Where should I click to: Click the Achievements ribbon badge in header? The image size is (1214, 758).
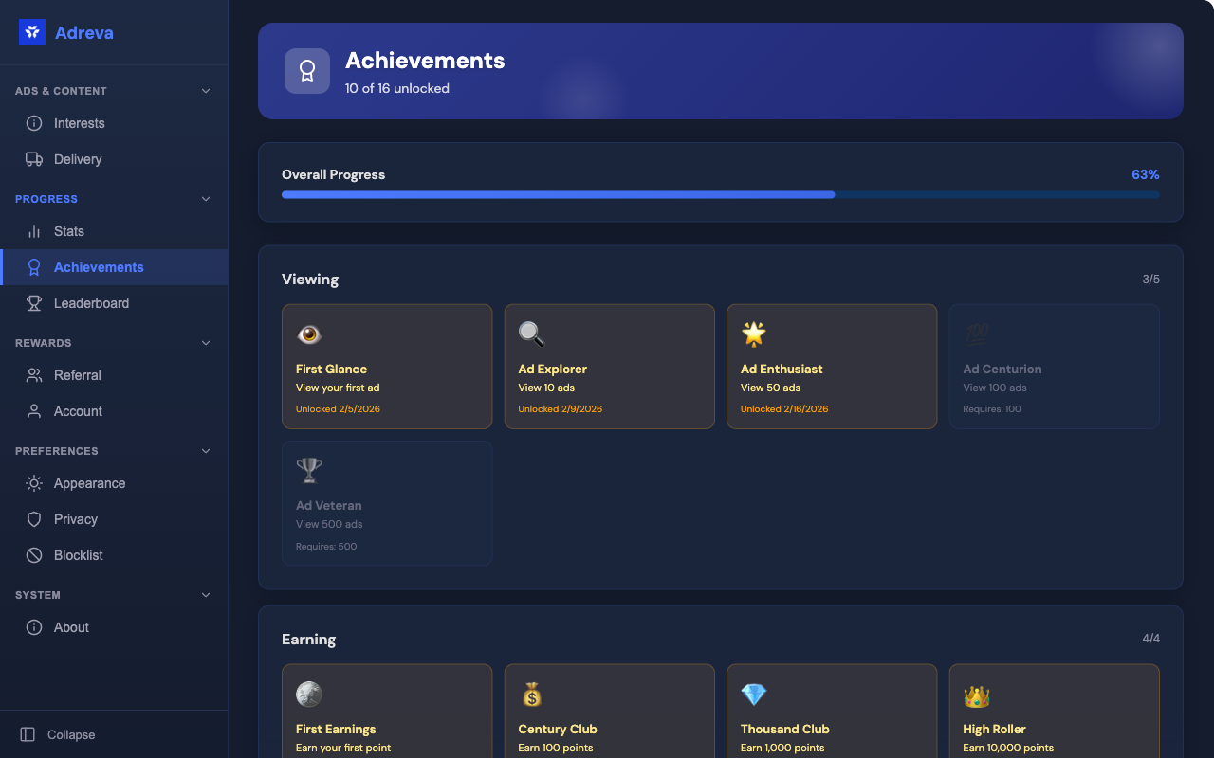tap(307, 71)
